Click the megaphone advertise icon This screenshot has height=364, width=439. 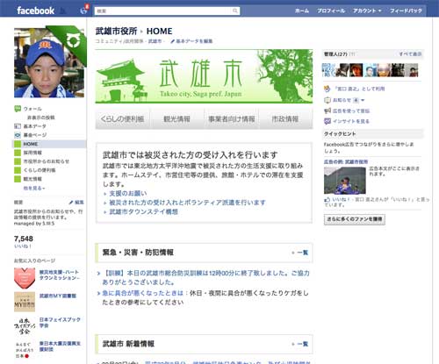tap(327, 111)
